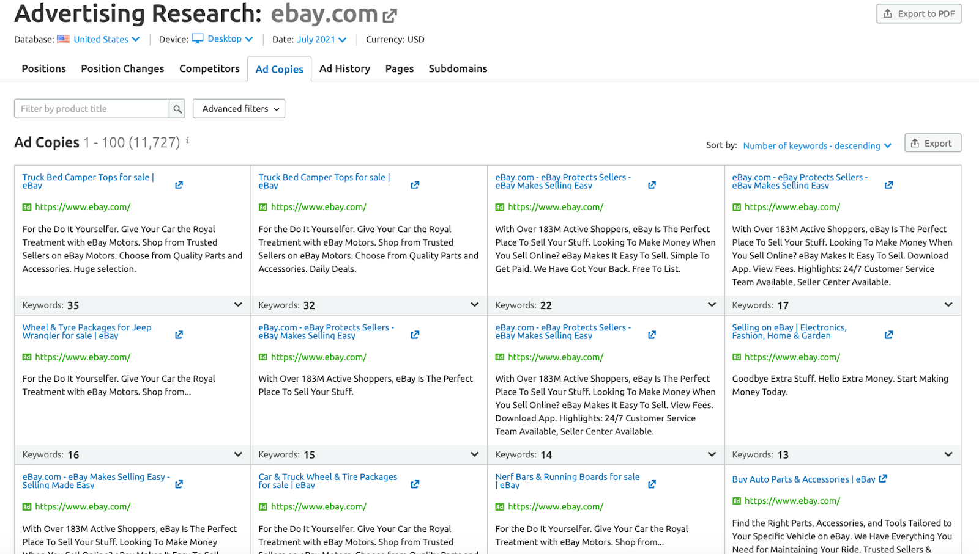Expand keywords list showing 14 keywords
Viewport: 979px width, 554px height.
tap(712, 454)
